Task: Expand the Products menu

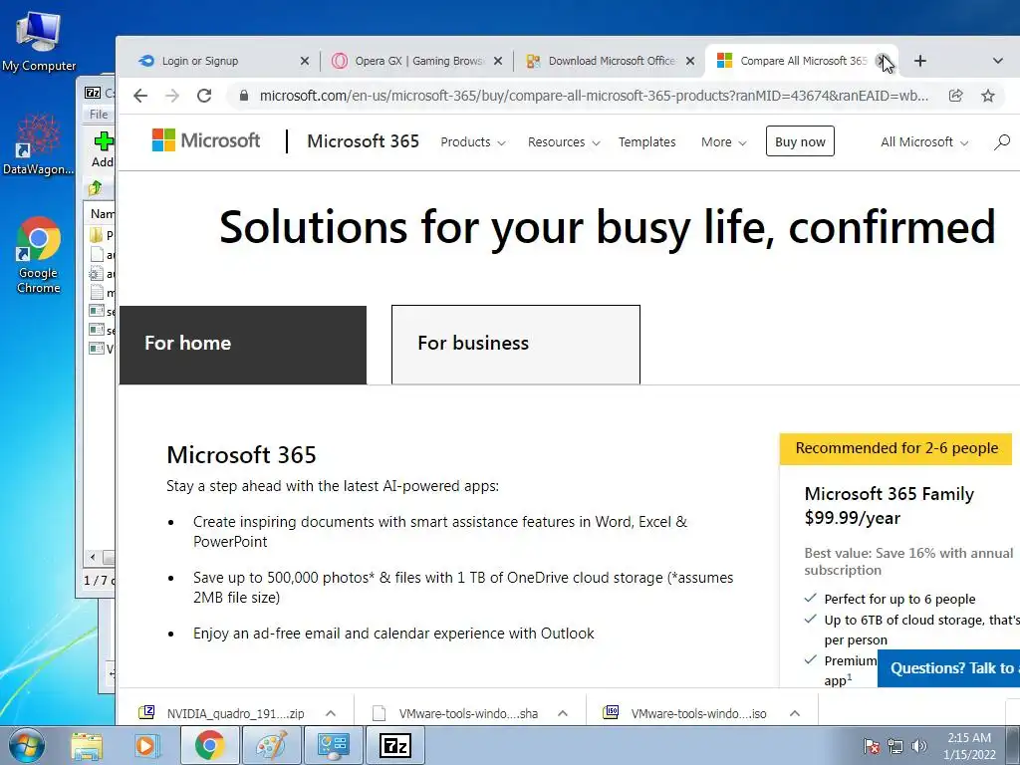Action: click(473, 141)
